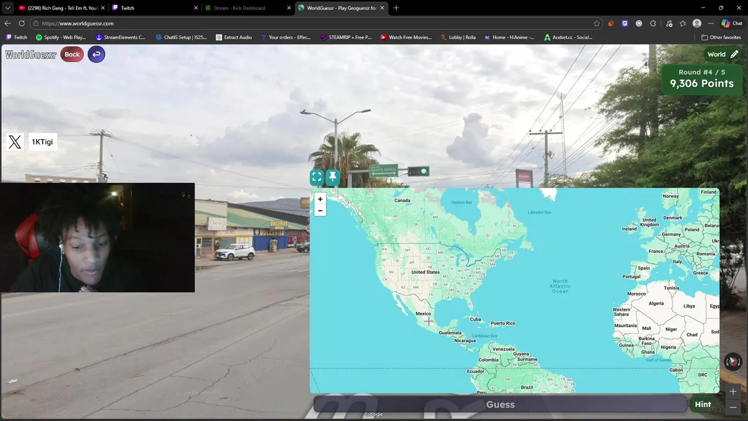
Task: Open the browser Settings and more menu
Action: [711, 23]
